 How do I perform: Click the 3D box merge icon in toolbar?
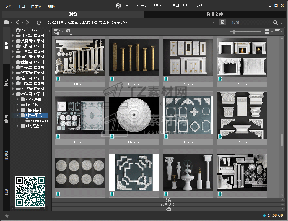69,32
